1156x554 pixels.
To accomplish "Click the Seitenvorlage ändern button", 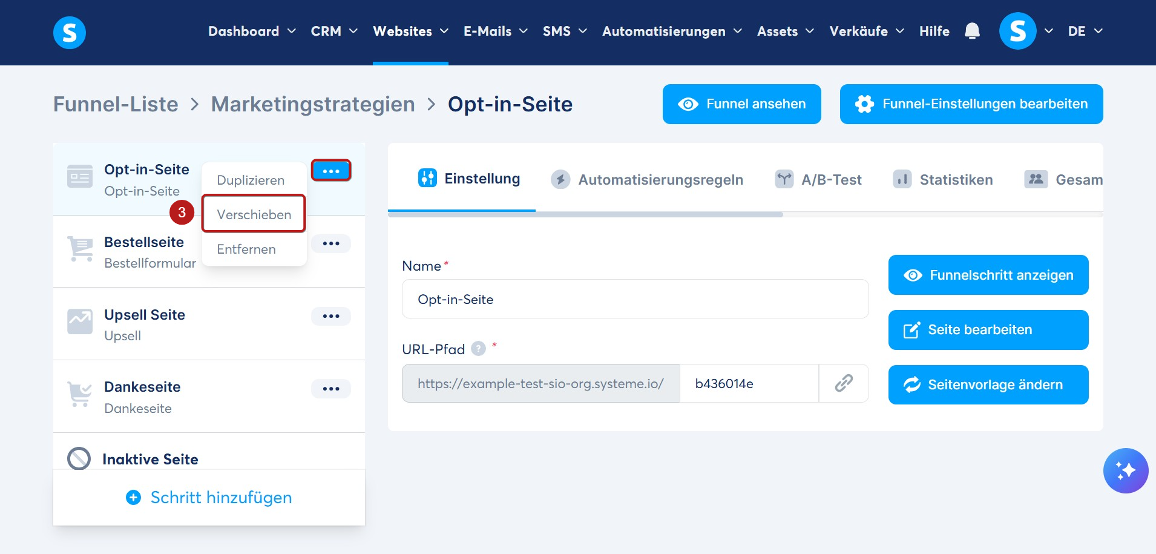I will (x=988, y=384).
